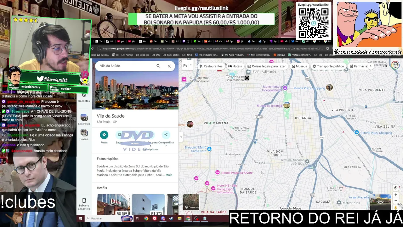This screenshot has height=227, width=403.
Task: Select the Mooca Plaza Shopping marker
Action: coord(329,87)
